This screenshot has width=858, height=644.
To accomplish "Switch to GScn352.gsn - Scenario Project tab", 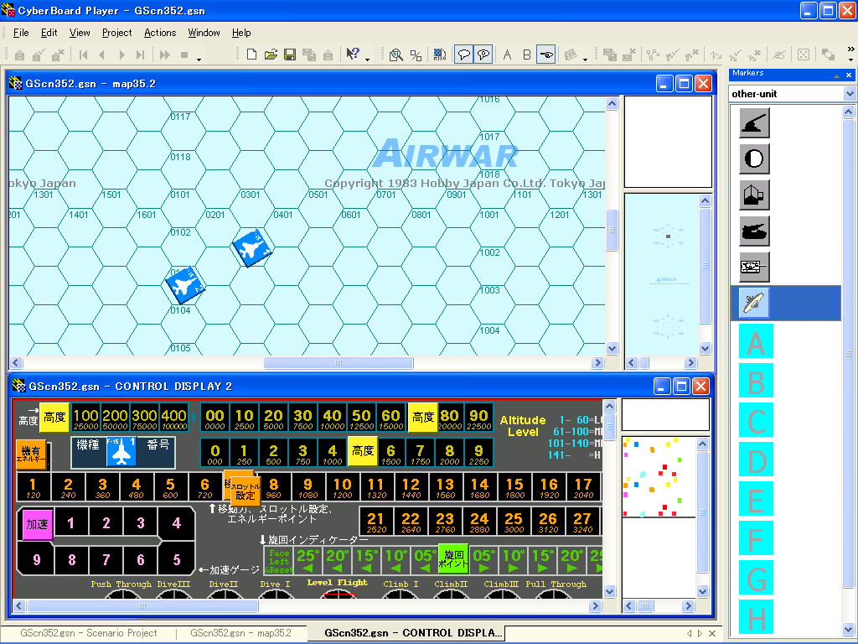I will [89, 633].
